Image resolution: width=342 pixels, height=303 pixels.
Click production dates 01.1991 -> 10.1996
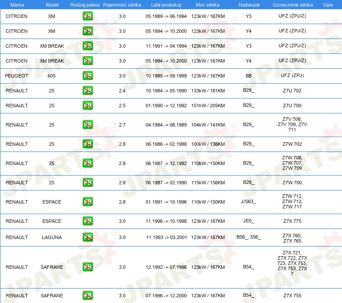click(166, 202)
